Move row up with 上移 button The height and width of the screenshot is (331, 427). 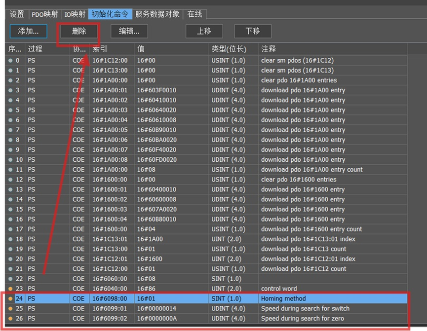tap(203, 31)
